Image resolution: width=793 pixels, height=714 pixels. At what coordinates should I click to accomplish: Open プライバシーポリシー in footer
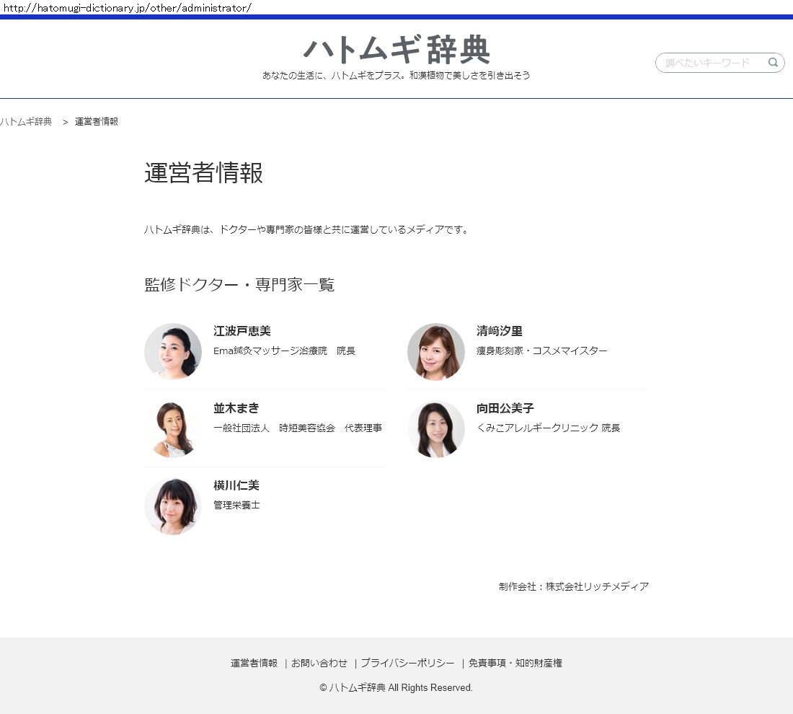click(x=408, y=663)
